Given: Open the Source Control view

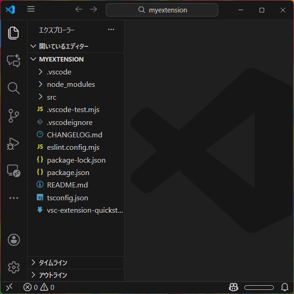Looking at the screenshot, I should point(14,116).
